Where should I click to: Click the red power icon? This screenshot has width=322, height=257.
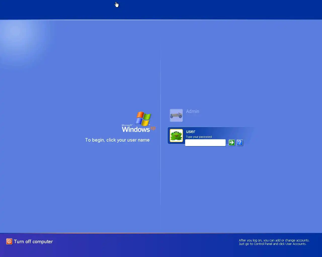[x=9, y=241]
